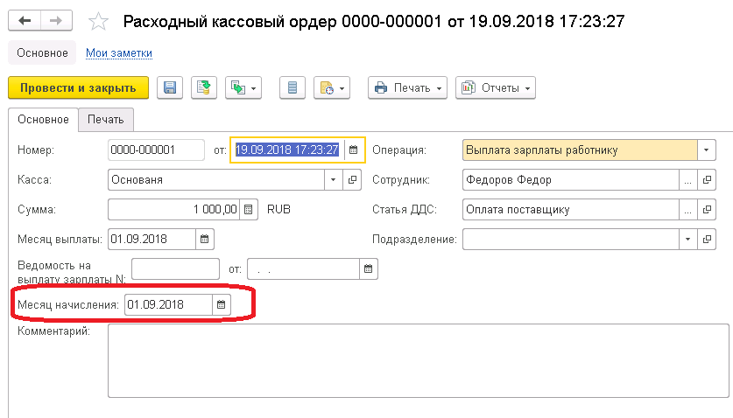Expand the Подразделение dropdown list
Image resolution: width=733 pixels, height=418 pixels.
[x=687, y=239]
